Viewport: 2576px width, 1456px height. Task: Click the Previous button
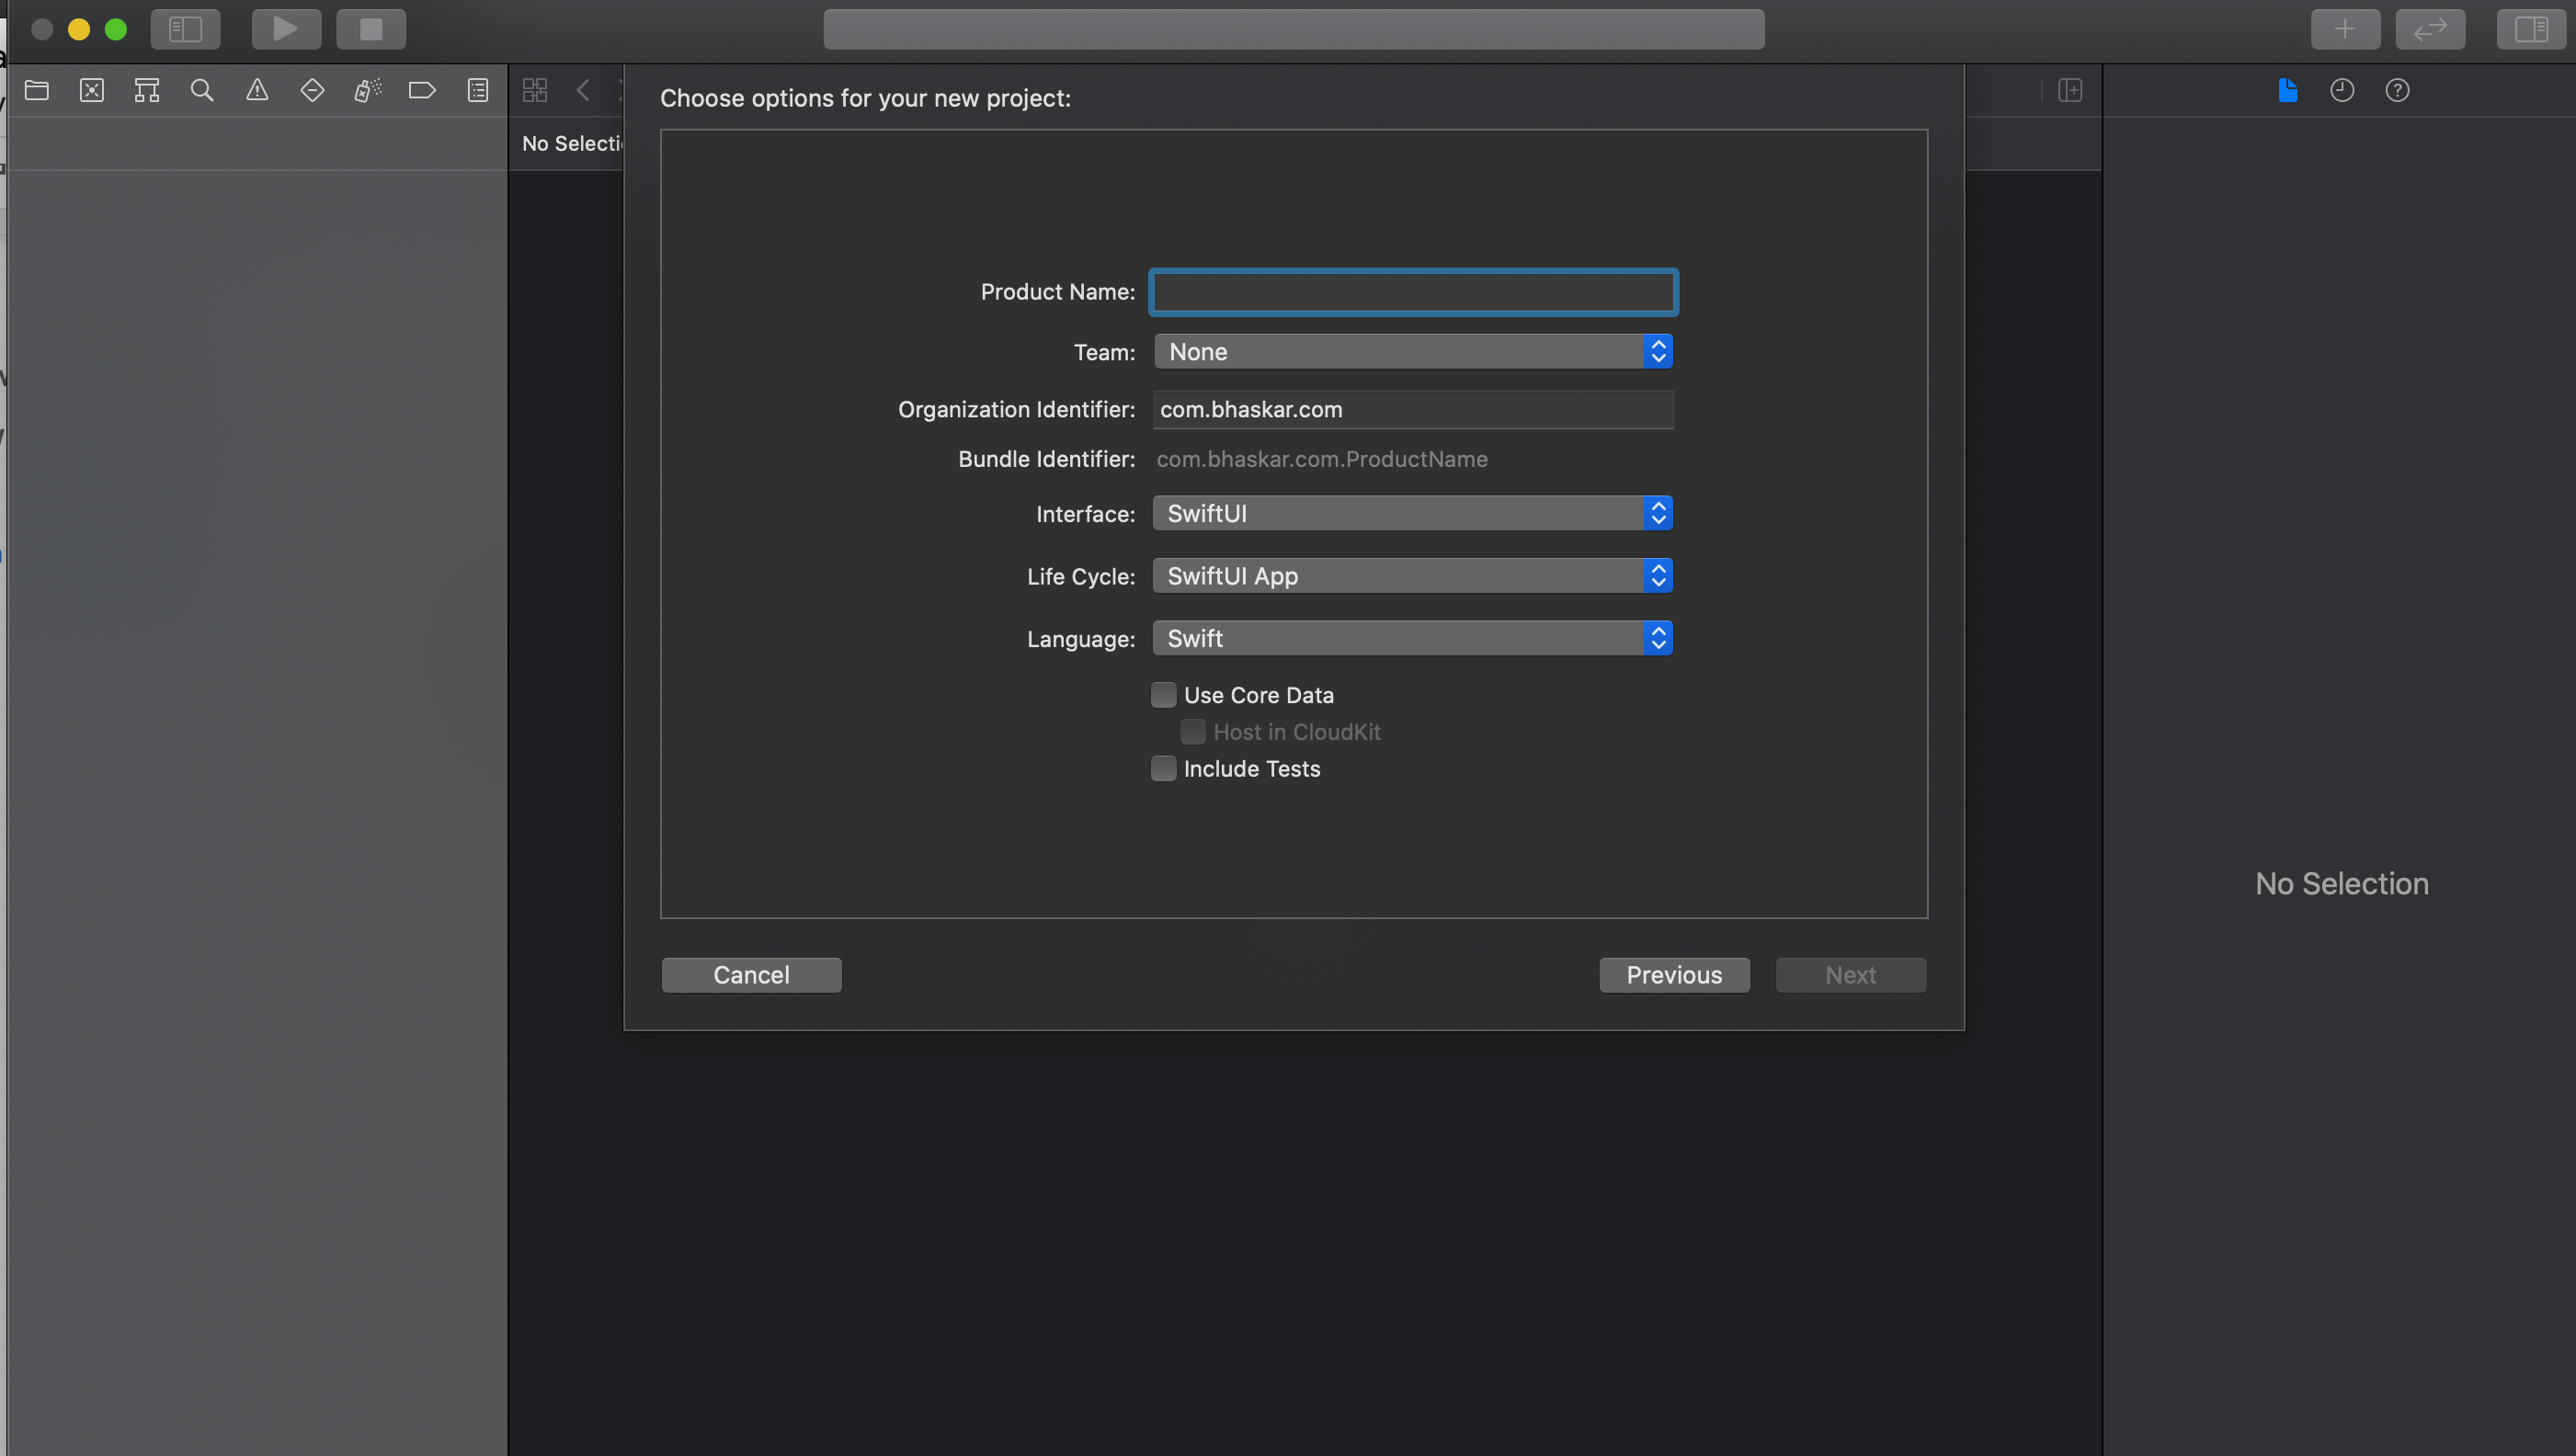coord(1674,975)
